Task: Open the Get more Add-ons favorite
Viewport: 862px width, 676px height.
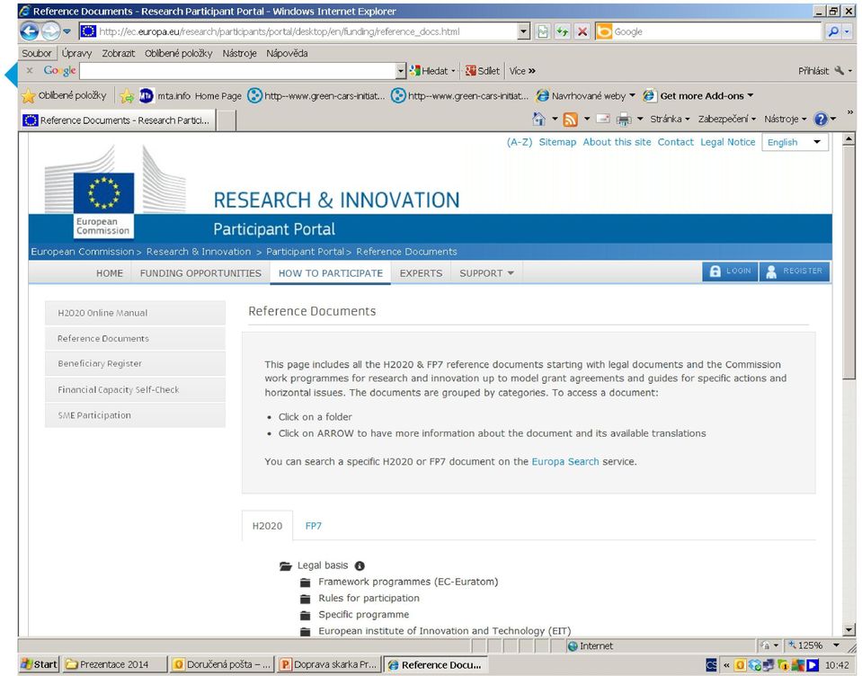Action: tap(698, 96)
